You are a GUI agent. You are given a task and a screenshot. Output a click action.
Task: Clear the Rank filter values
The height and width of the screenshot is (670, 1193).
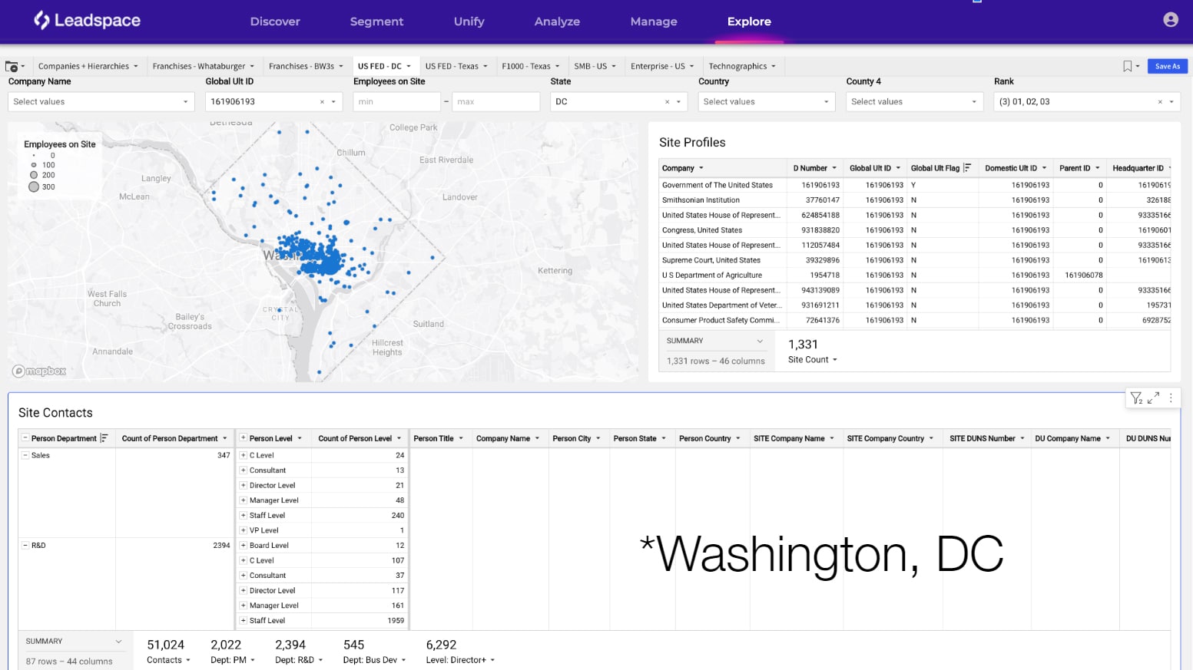pos(1160,102)
